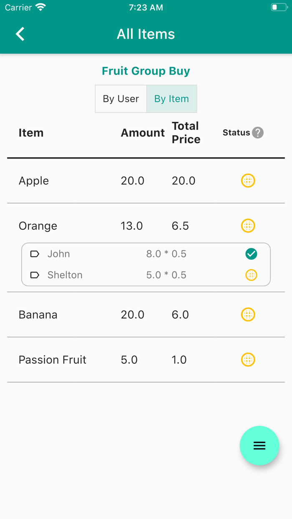Select the By Item tab
Image resolution: width=292 pixels, height=519 pixels.
[x=171, y=99]
